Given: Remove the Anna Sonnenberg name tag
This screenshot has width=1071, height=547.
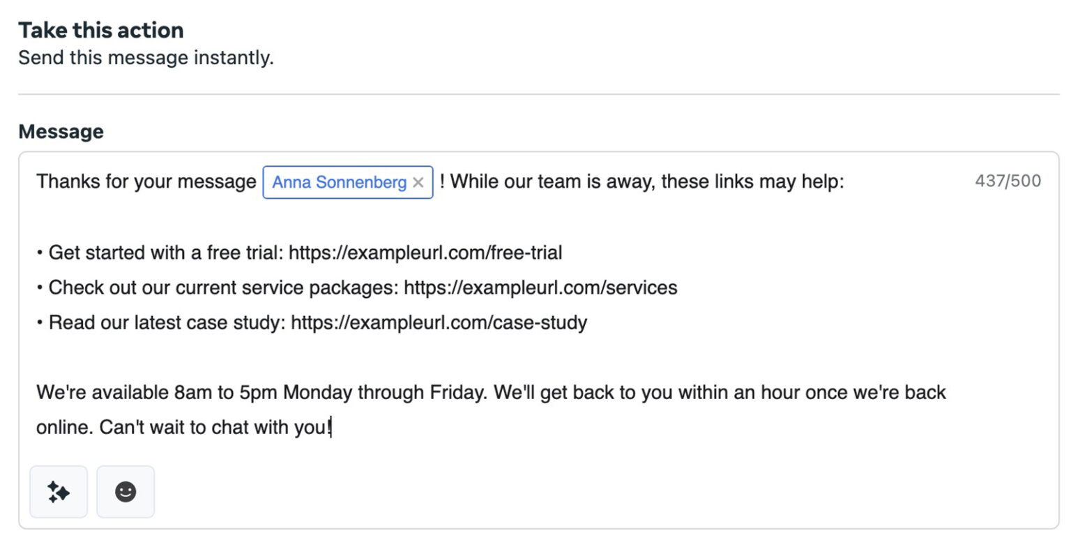Looking at the screenshot, I should (418, 183).
